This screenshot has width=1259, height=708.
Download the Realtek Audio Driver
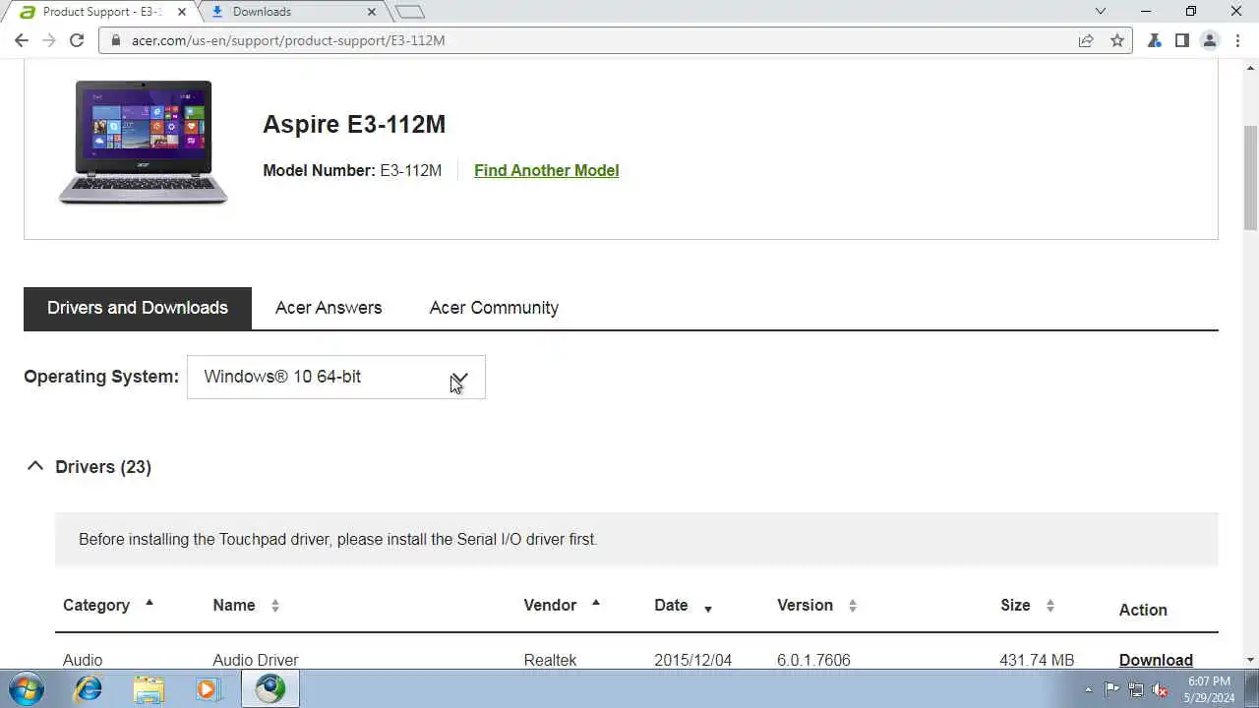click(x=1156, y=660)
